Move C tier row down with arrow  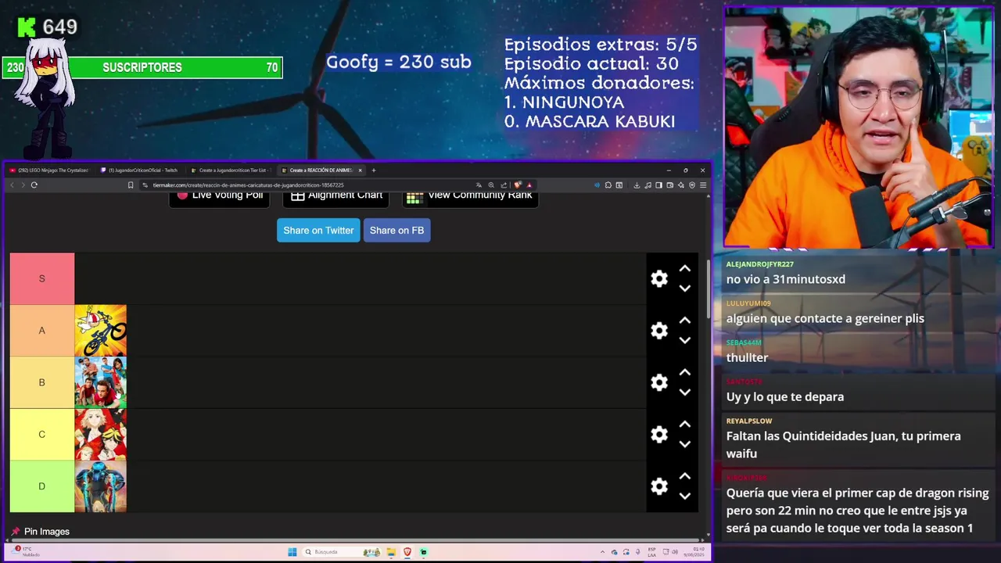tap(685, 444)
